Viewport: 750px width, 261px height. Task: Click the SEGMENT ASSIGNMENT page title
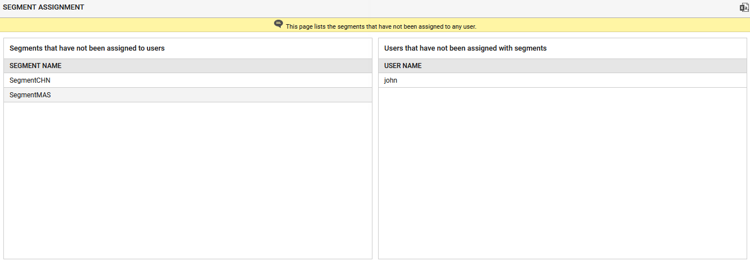coord(44,7)
